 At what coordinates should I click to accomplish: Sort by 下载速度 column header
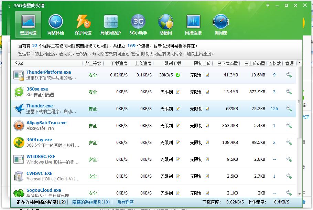[x=119, y=63]
